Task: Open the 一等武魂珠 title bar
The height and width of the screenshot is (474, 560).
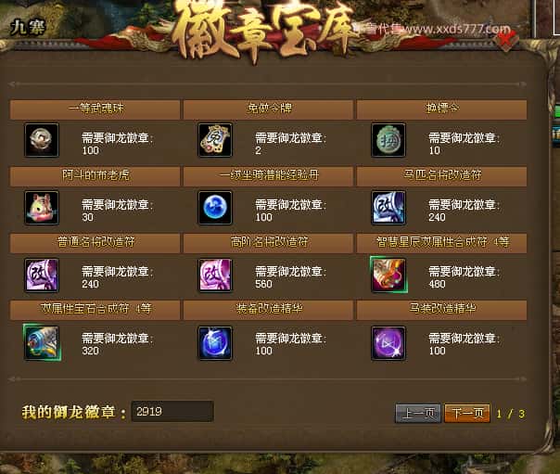Action: tap(95, 109)
